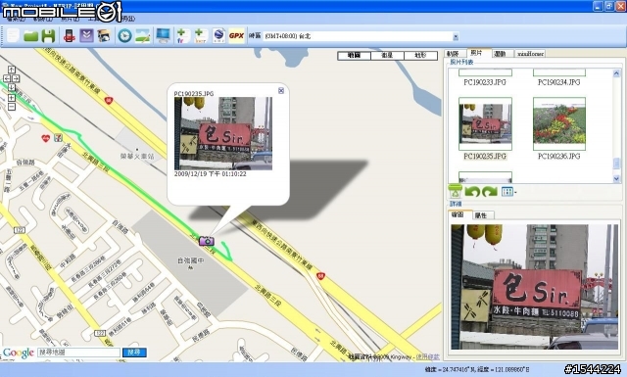Click the new project blank page icon
The width and height of the screenshot is (627, 377).
tap(13, 36)
